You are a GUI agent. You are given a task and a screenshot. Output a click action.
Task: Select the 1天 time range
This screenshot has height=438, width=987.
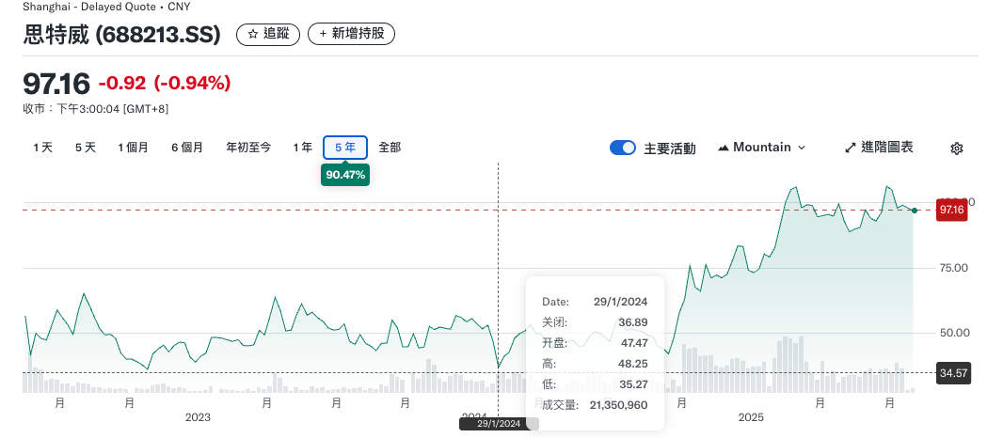pos(42,148)
